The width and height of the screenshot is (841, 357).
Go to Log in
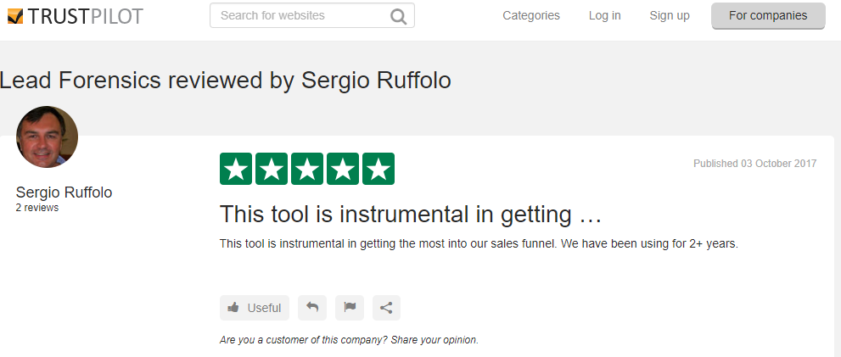click(604, 15)
